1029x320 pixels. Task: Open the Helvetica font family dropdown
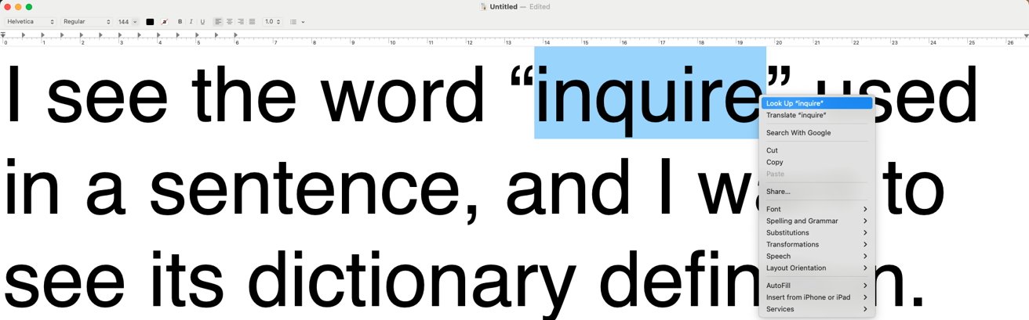click(x=31, y=22)
